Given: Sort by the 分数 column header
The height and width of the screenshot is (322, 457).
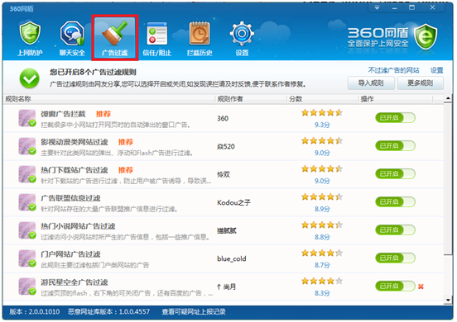Looking at the screenshot, I should click(x=322, y=99).
